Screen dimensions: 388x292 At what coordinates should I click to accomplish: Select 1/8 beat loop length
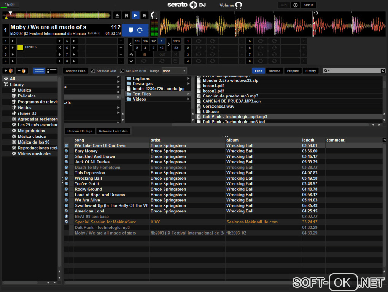[x=137, y=41]
